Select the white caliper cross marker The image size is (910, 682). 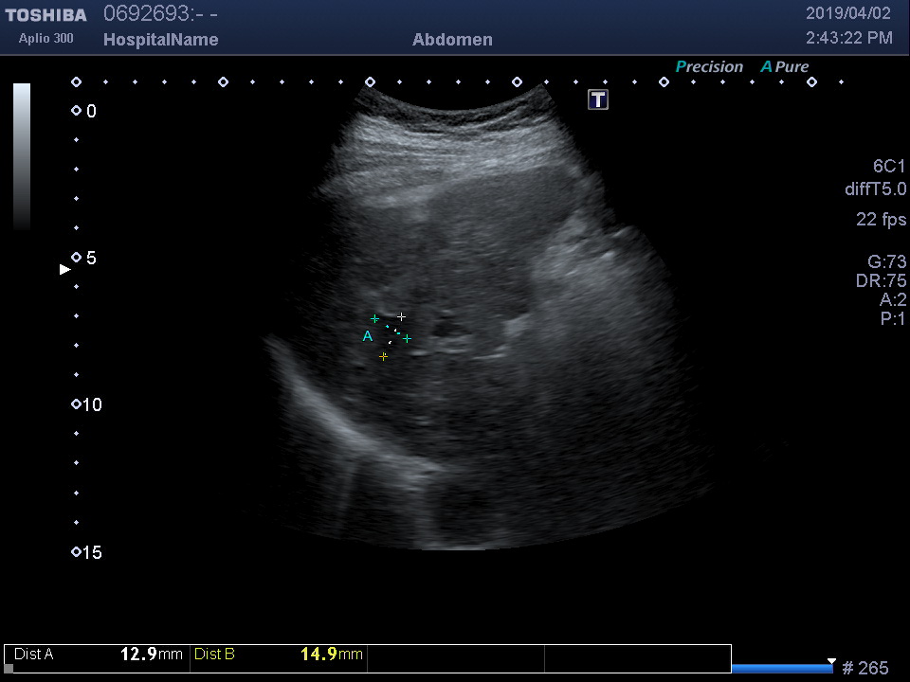pos(401,316)
